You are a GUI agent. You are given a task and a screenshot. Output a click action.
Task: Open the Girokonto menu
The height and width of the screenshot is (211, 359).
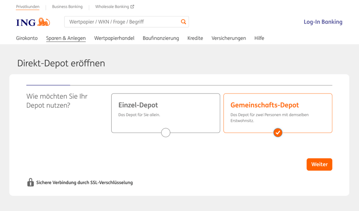click(x=27, y=38)
